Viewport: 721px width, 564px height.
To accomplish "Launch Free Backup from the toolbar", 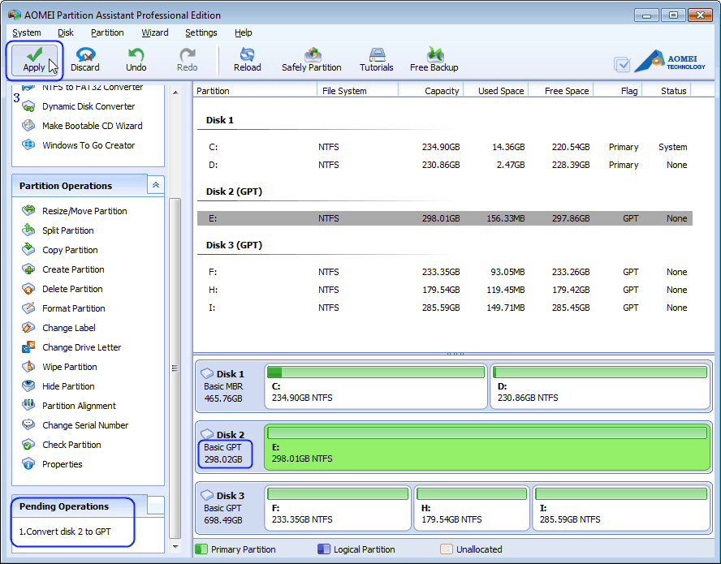I will (434, 57).
